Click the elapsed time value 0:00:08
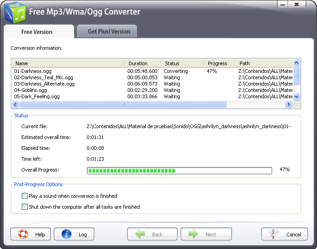 pyautogui.click(x=95, y=148)
